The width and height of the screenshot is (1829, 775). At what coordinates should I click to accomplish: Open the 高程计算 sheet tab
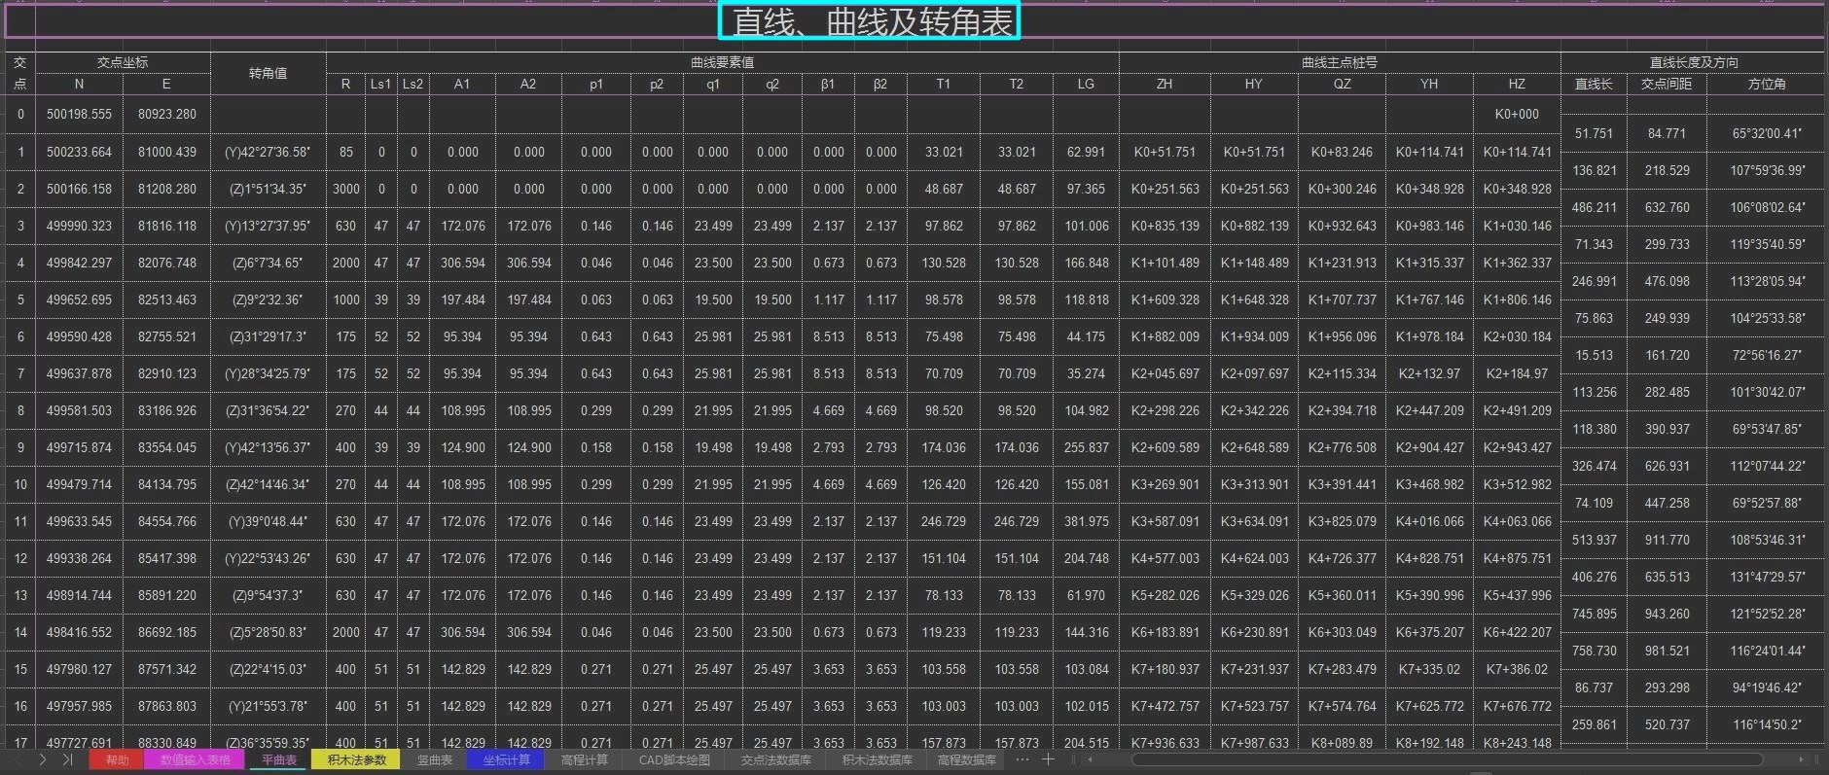click(584, 760)
